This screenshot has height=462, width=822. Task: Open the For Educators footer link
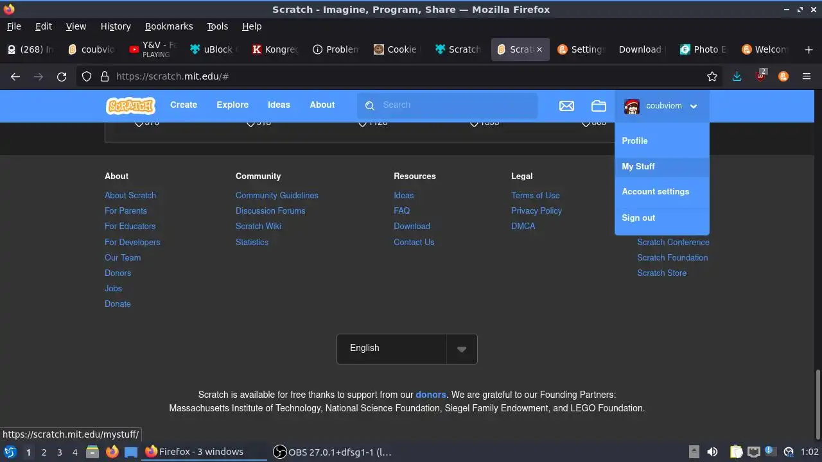(x=130, y=226)
